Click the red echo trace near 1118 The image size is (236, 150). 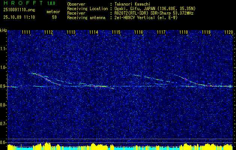click(x=186, y=79)
